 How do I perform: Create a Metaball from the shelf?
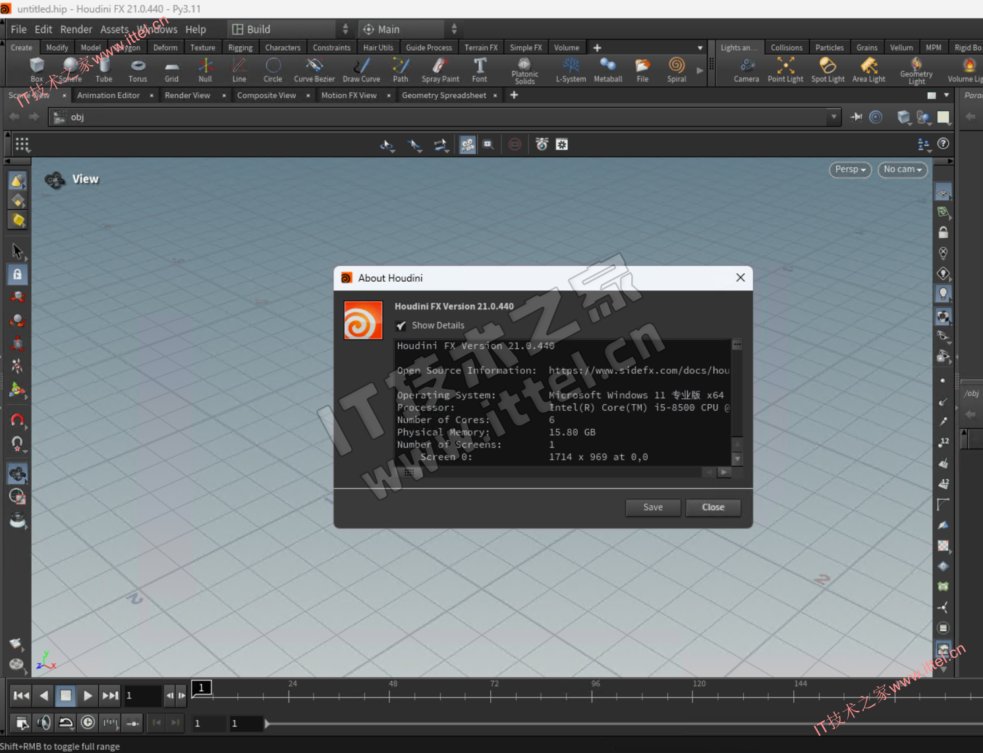tap(607, 69)
